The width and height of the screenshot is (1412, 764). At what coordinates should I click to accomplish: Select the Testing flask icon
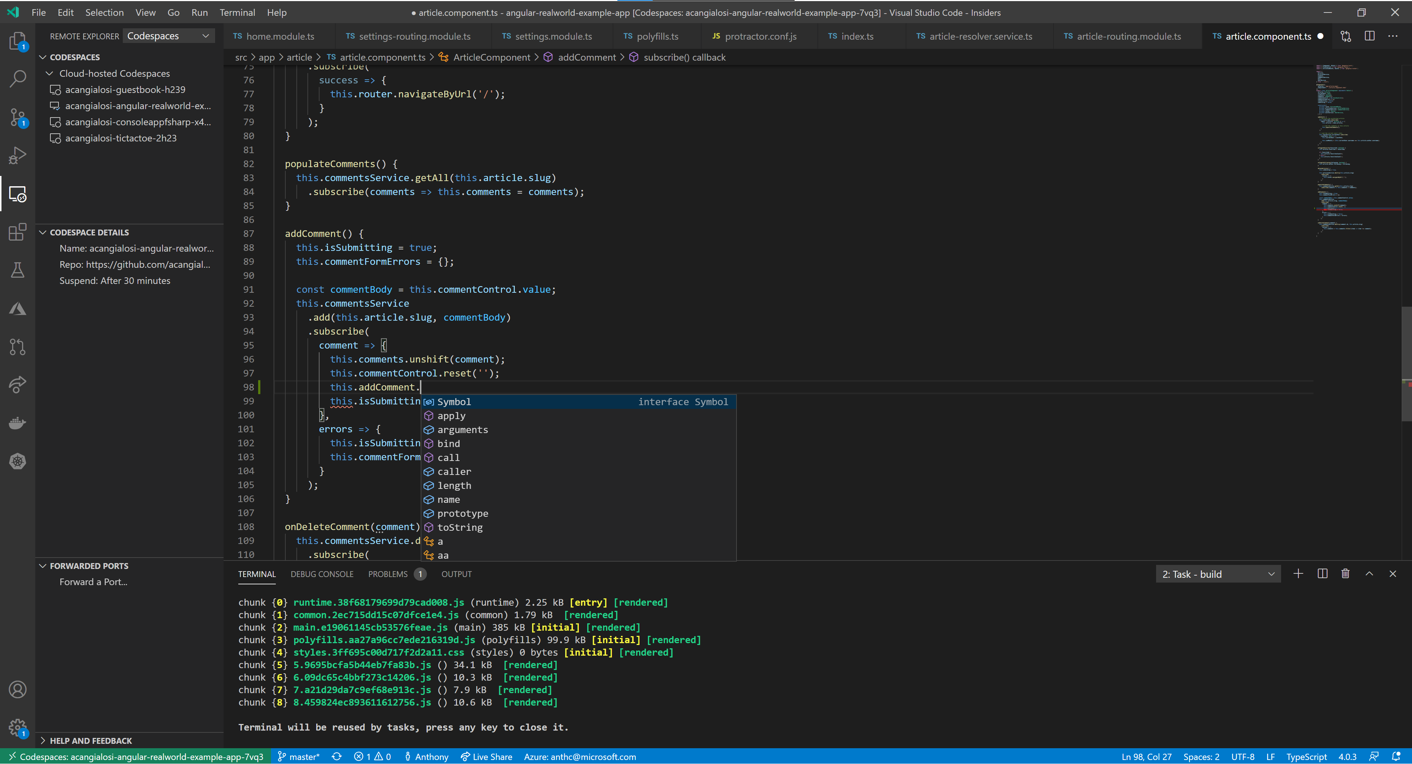click(x=18, y=270)
